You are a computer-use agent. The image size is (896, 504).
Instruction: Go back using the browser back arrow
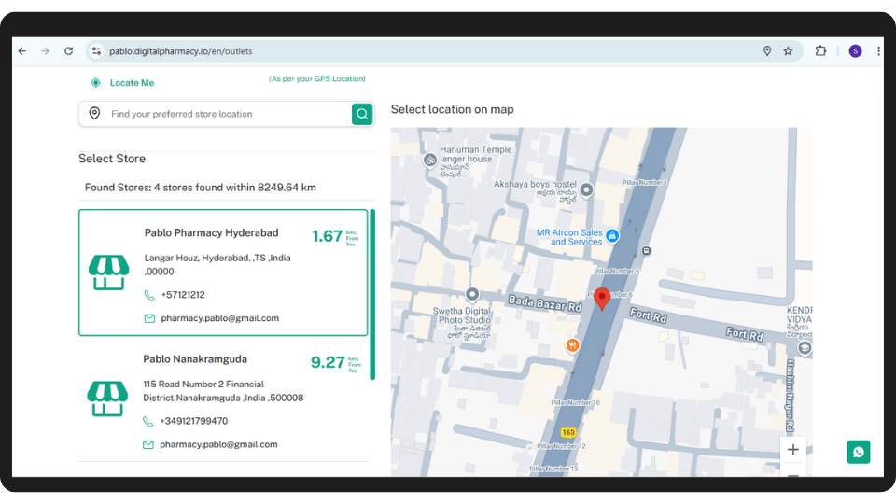[22, 50]
